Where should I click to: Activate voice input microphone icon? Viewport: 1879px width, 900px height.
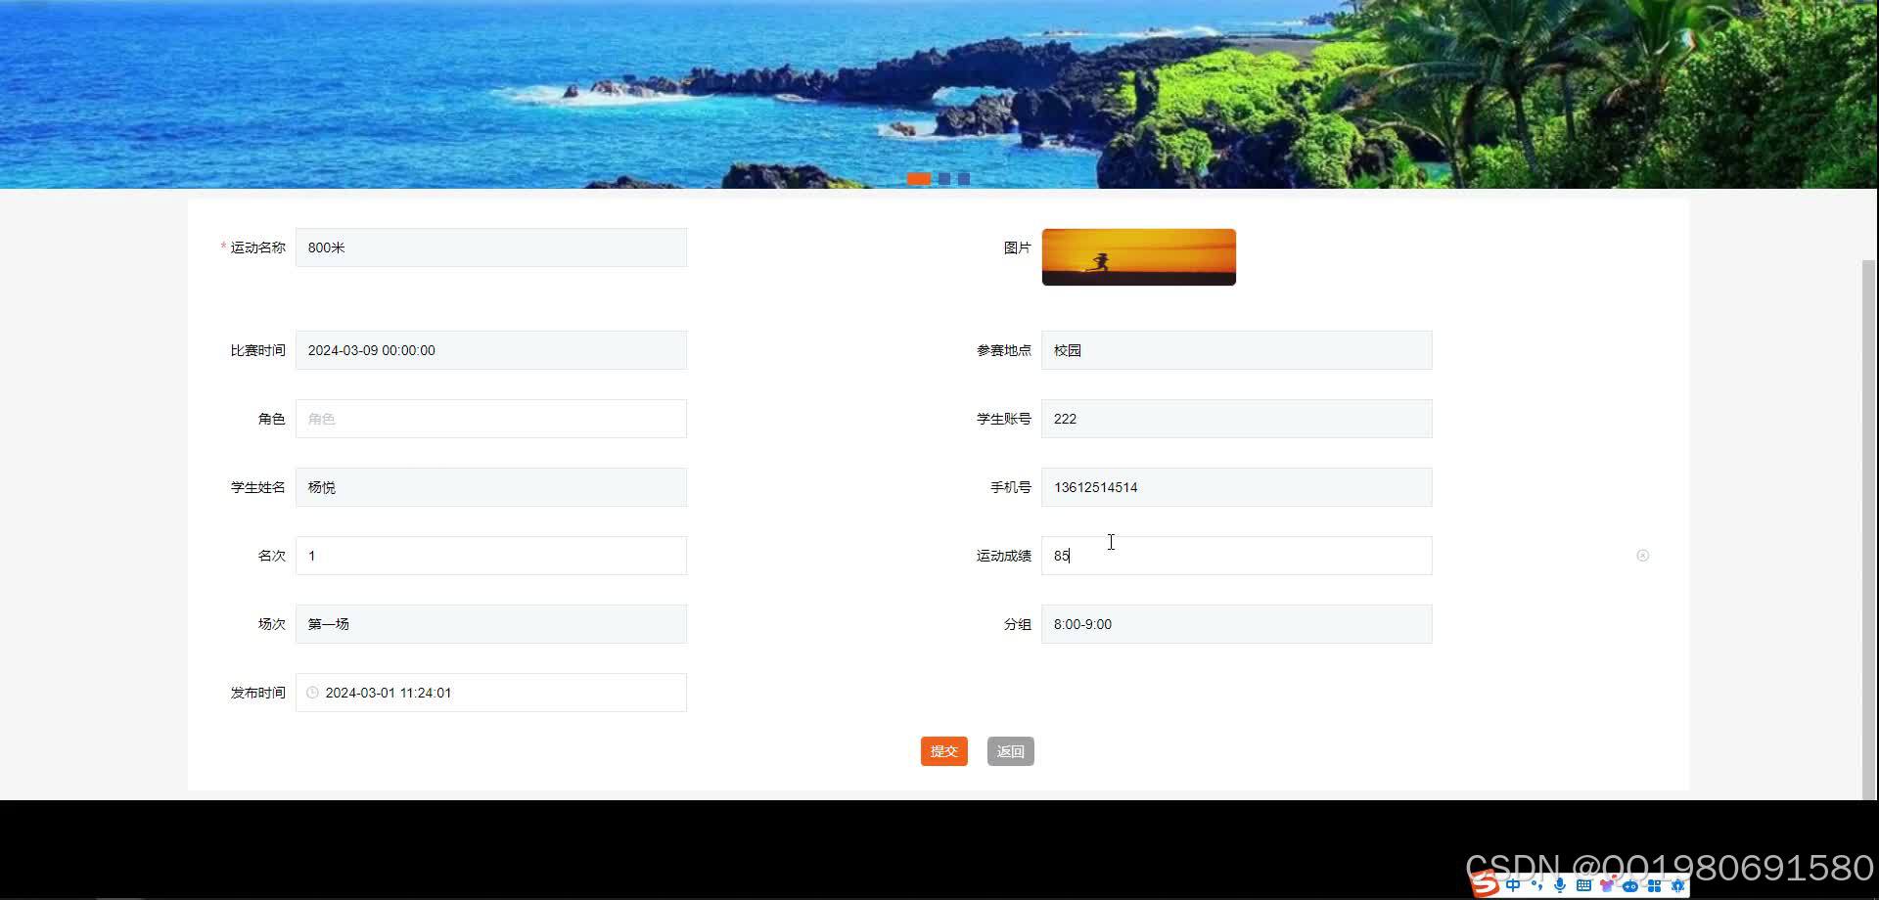tap(1560, 885)
